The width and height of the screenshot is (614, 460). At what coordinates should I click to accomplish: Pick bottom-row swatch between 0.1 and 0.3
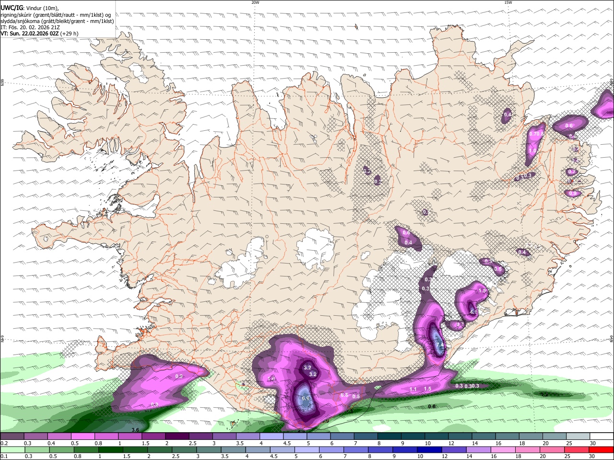click(x=12, y=449)
